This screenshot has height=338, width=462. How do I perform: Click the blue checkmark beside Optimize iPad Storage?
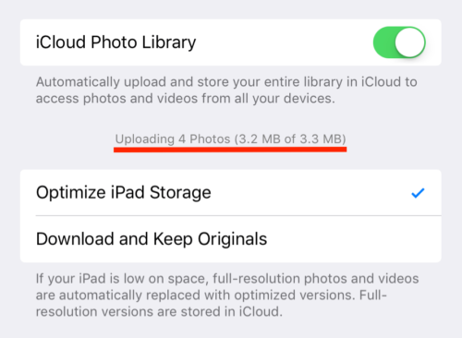coord(418,193)
